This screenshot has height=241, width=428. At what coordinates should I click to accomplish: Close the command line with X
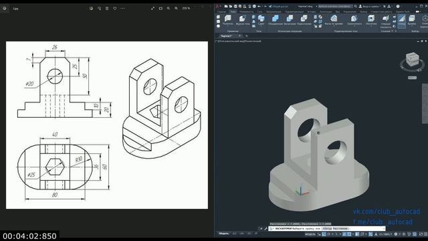coord(261,228)
